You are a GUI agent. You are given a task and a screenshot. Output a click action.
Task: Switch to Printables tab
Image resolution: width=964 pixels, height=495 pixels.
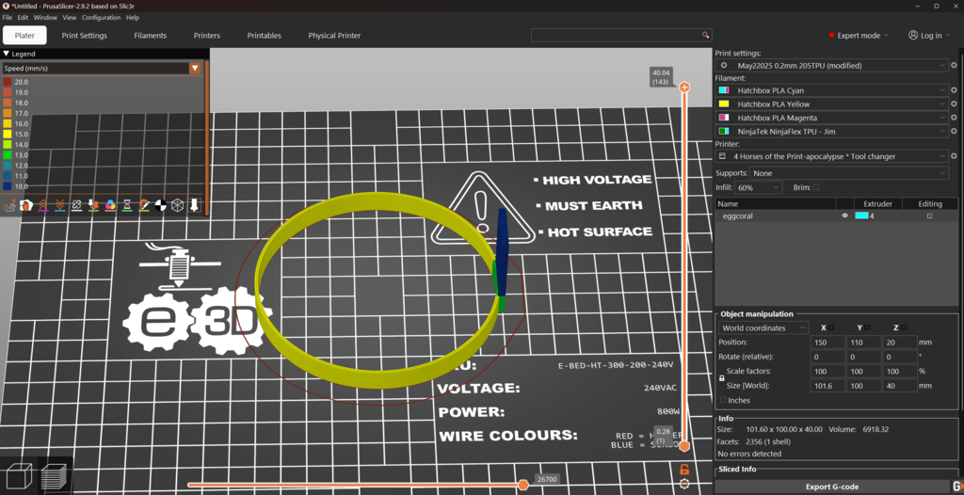tap(265, 36)
